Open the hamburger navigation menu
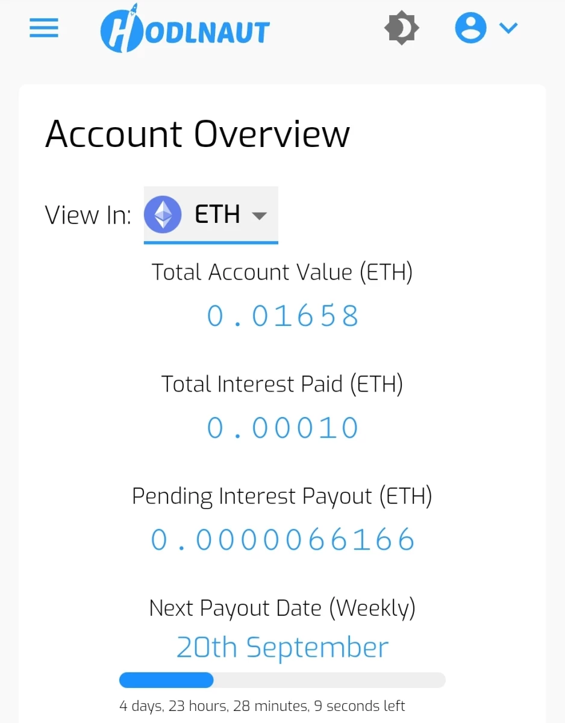Screen dimensions: 565x723 pyautogui.click(x=44, y=28)
